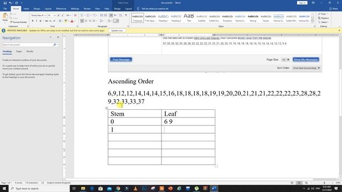The height and width of the screenshot is (192, 342).
Task: Toggle italic formatting
Action: pos(36,21)
